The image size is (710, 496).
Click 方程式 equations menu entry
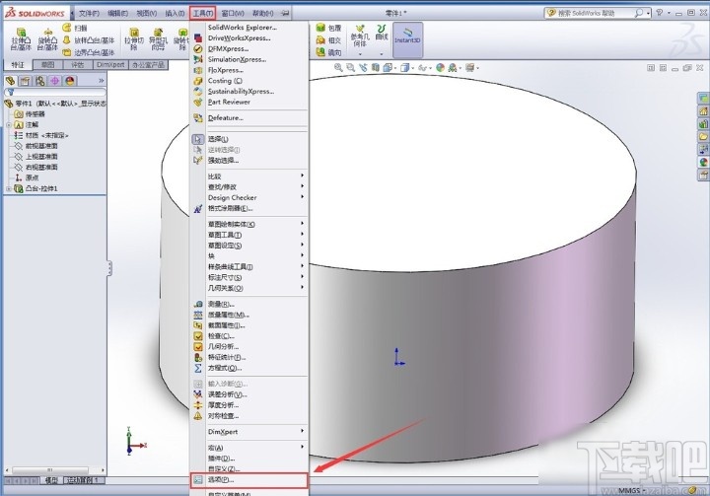tap(225, 368)
